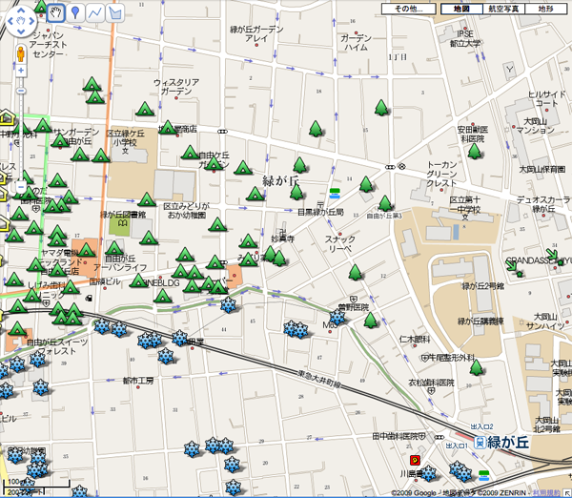Switch to 地形 terrain view
The height and width of the screenshot is (498, 572).
(x=546, y=9)
